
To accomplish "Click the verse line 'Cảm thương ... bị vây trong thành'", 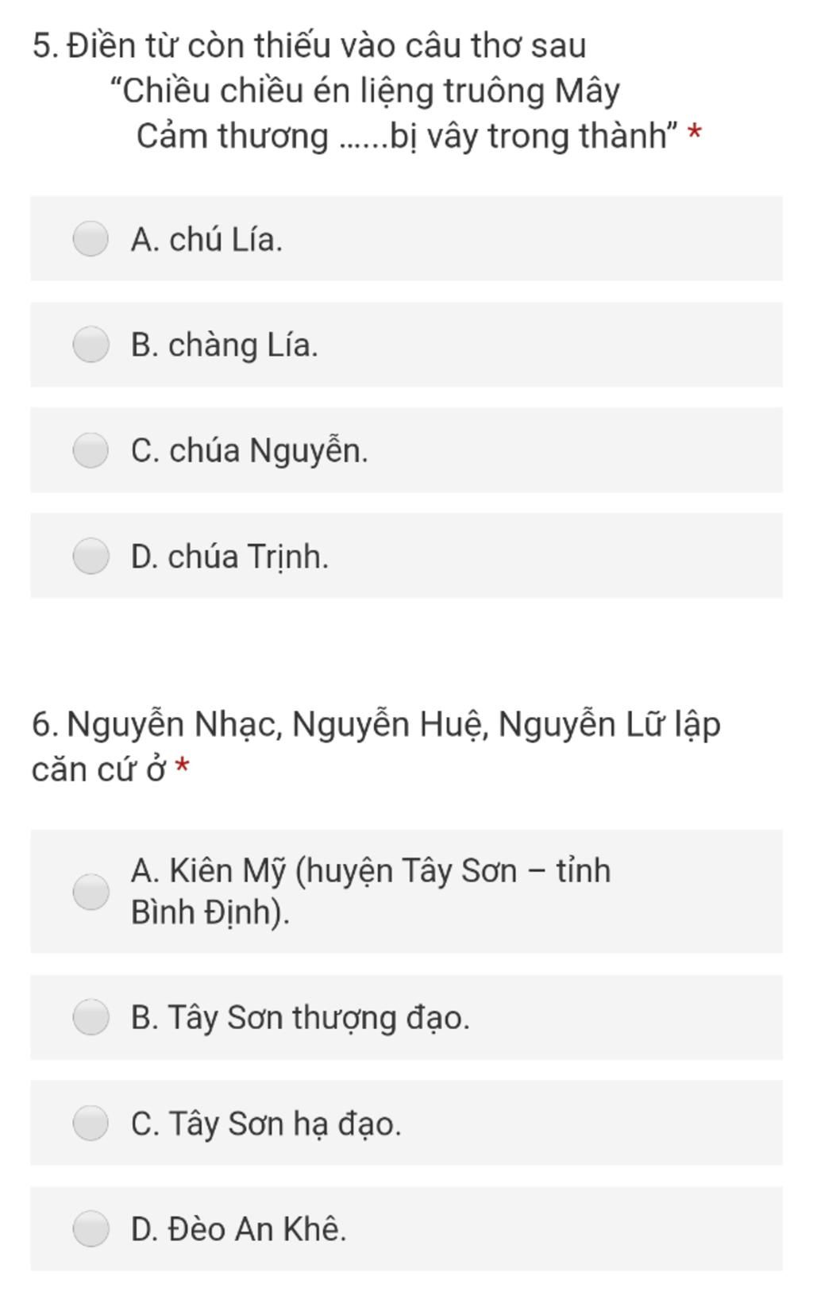I will pyautogui.click(x=408, y=137).
